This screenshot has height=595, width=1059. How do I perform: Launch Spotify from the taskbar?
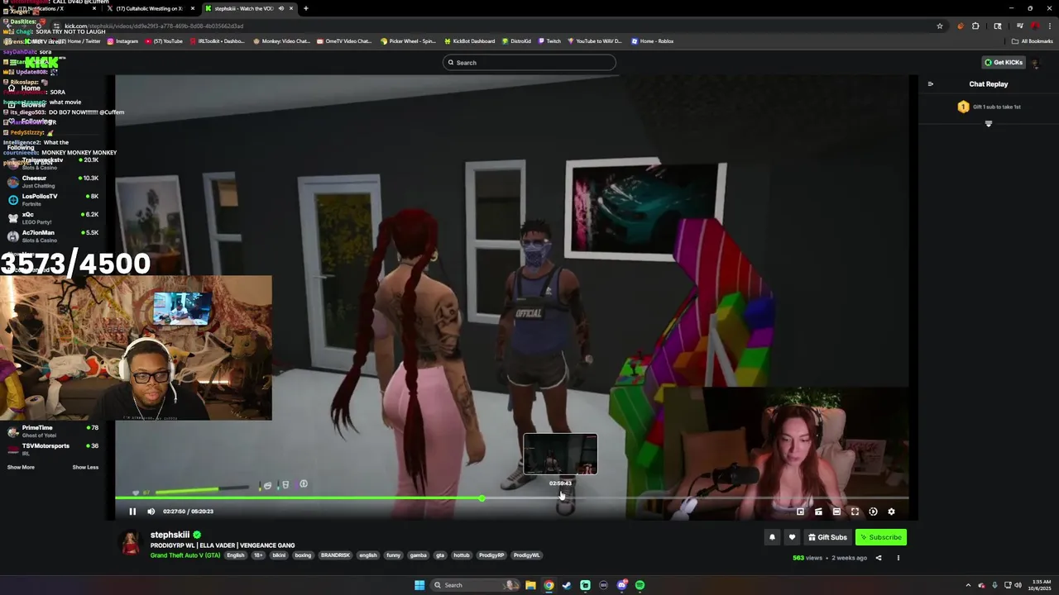click(640, 585)
